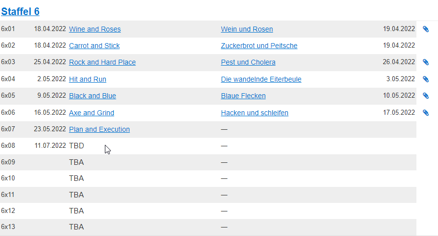Click the TBD title in episode 6x08 row

pyautogui.click(x=76, y=146)
